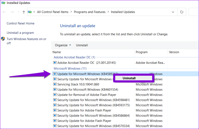Click the search box beside refresh
The image size is (199, 129).
tap(194, 12)
